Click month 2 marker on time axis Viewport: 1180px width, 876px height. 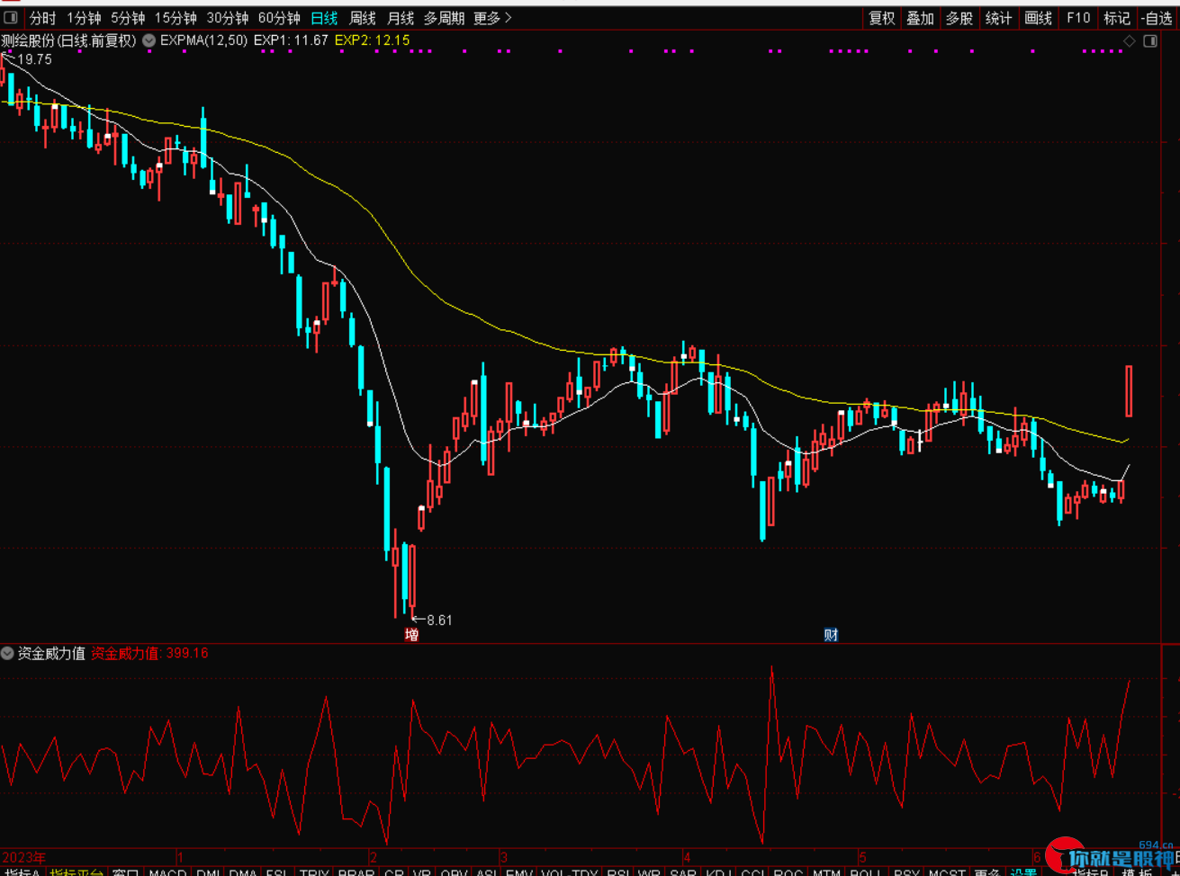(x=374, y=857)
